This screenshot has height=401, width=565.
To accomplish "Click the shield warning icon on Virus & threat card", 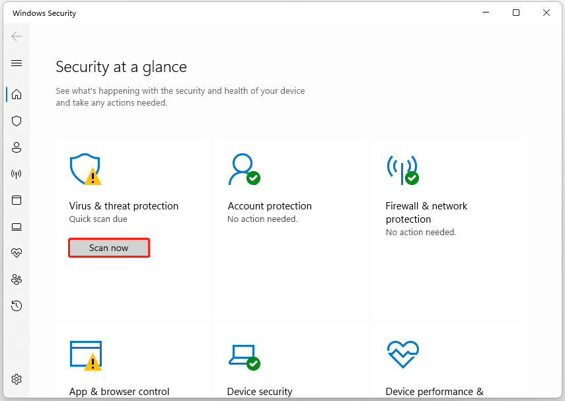I will point(85,169).
